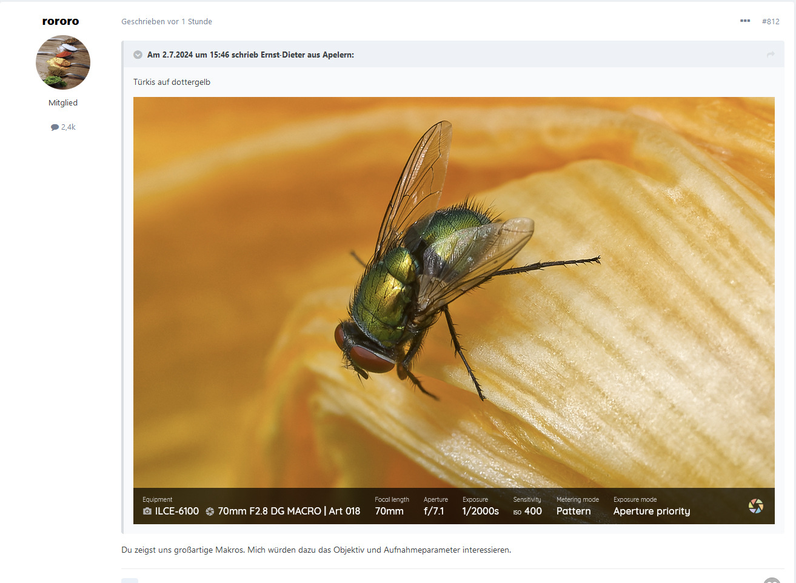Screen dimensions: 796x583
Task: Click the f/7.1 aperture value
Action: (433, 511)
